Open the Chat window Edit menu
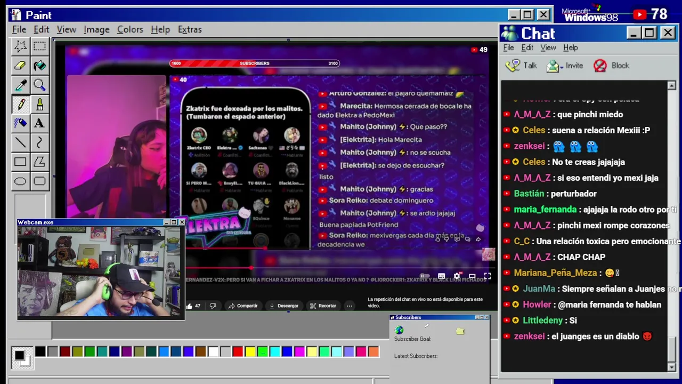 pos(527,47)
